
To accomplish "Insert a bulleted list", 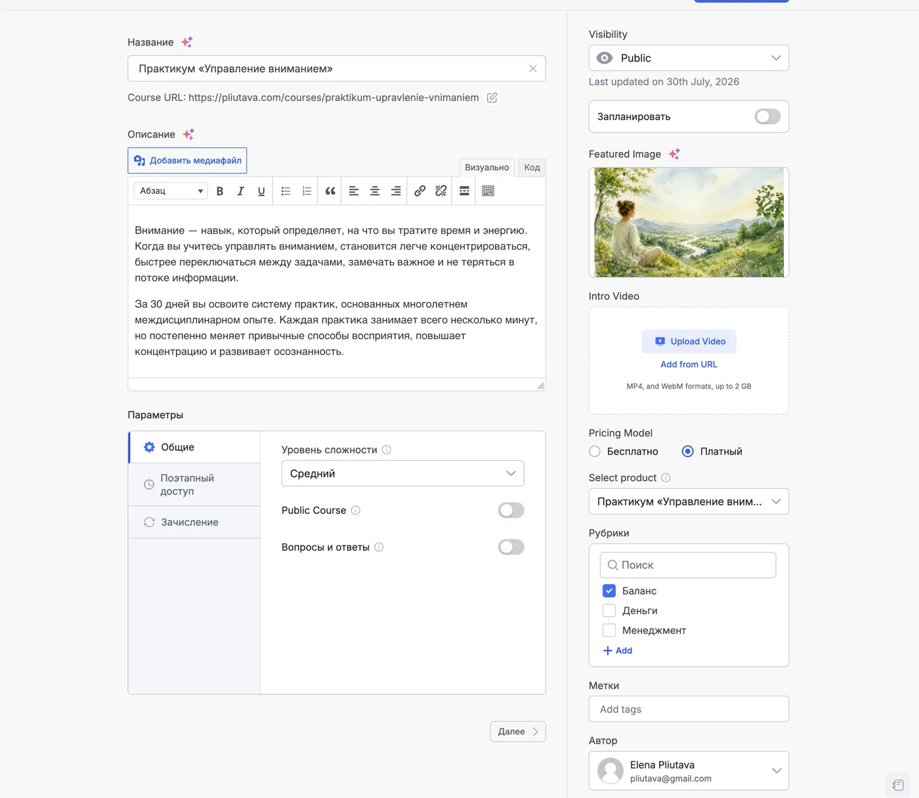I will click(x=286, y=191).
